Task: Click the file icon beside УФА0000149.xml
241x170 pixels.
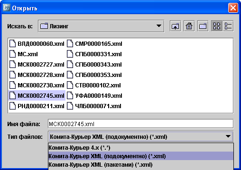Action: [x=70, y=95]
